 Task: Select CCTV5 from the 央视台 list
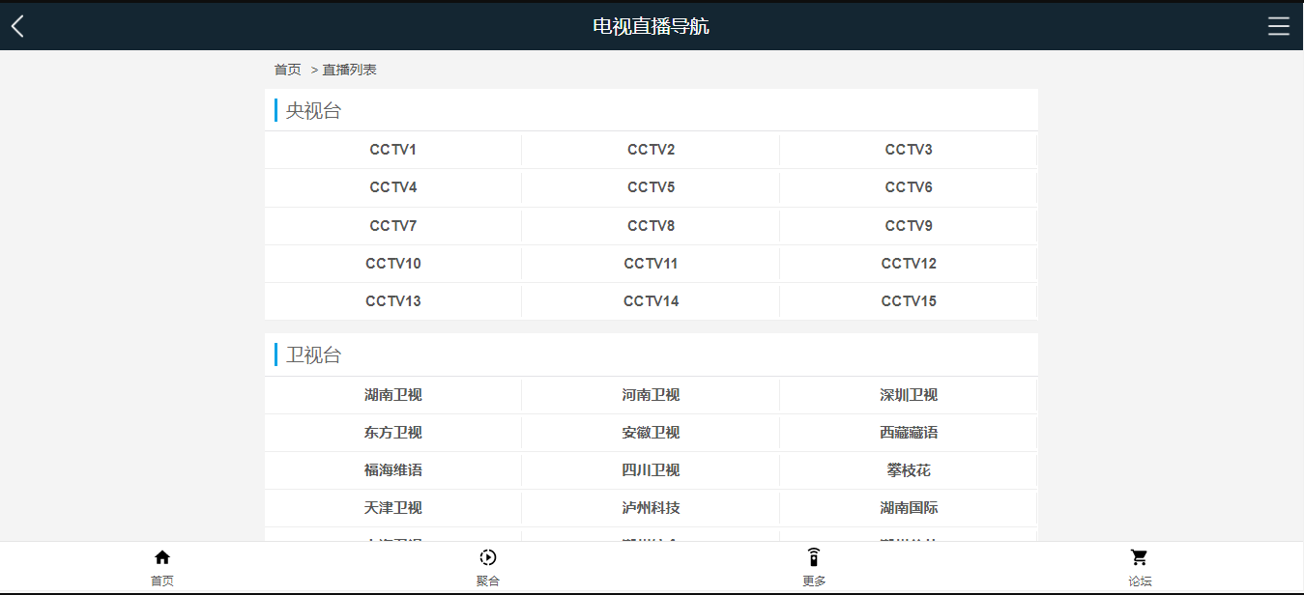650,186
